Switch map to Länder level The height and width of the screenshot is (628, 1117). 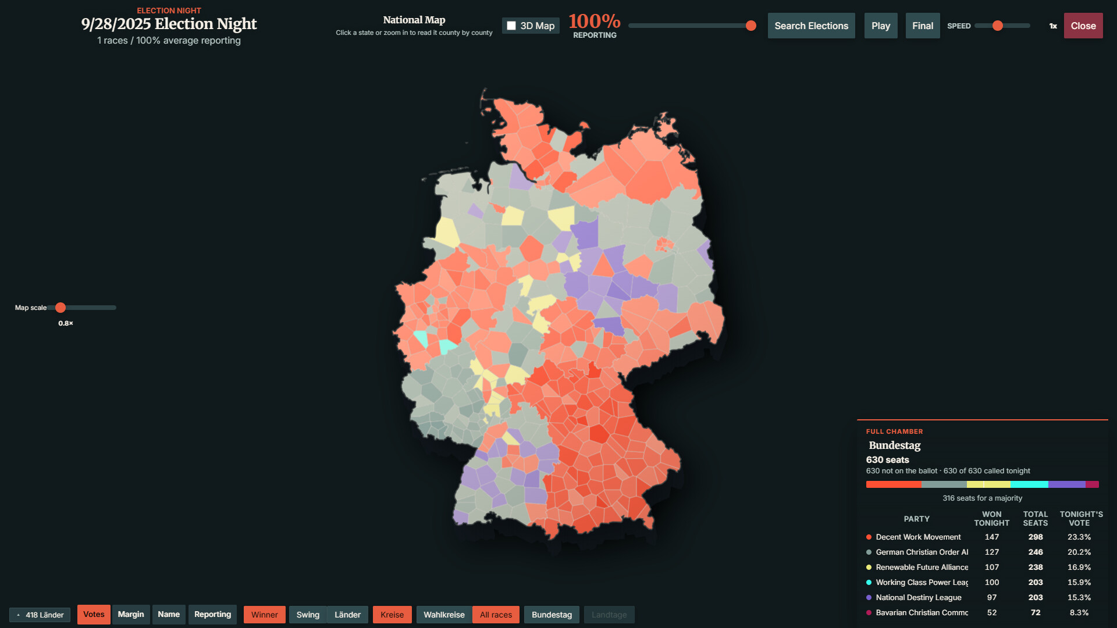tap(348, 615)
